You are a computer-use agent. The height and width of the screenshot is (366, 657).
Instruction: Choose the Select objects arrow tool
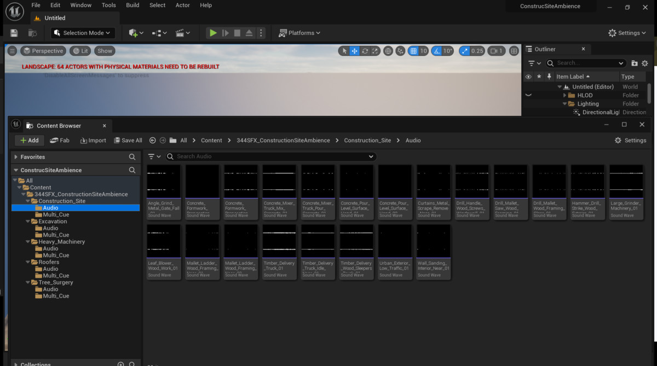pyautogui.click(x=344, y=51)
